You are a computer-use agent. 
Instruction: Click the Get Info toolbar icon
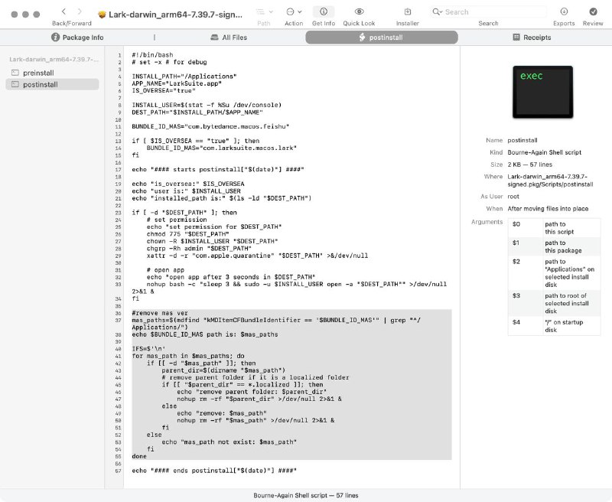pos(323,11)
